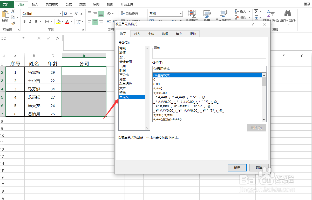Viewport: 312px width, 200px height.
Task: Select the Format Painter brush icon
Action: click(13, 23)
